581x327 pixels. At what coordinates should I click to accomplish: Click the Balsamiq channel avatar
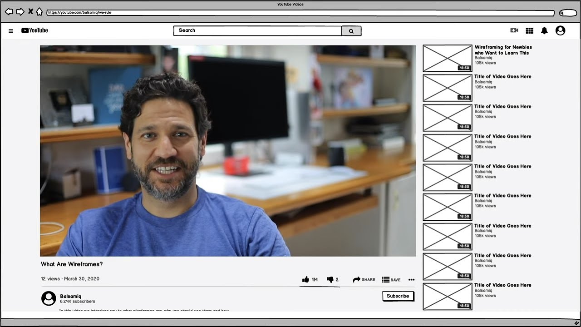pyautogui.click(x=49, y=298)
